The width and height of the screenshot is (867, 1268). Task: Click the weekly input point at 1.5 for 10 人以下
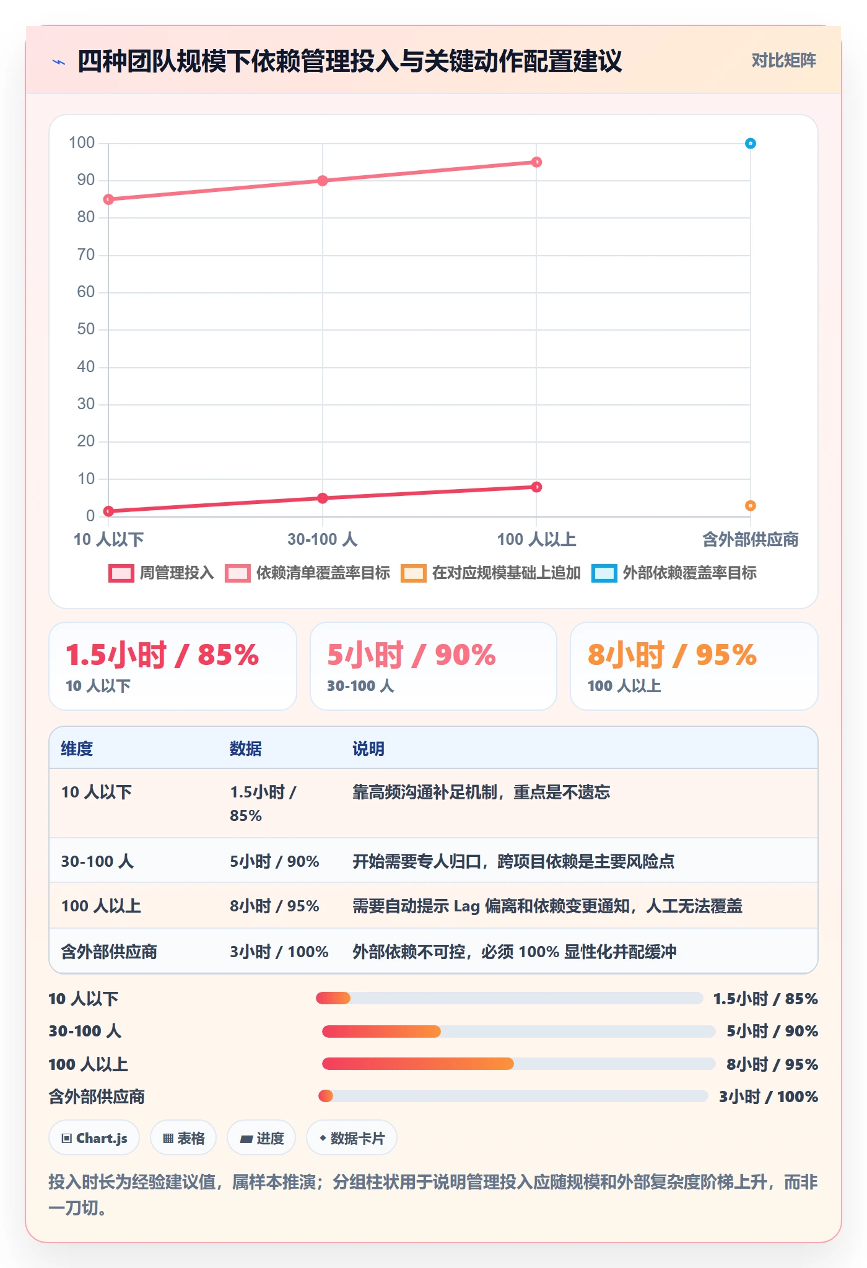[x=108, y=511]
